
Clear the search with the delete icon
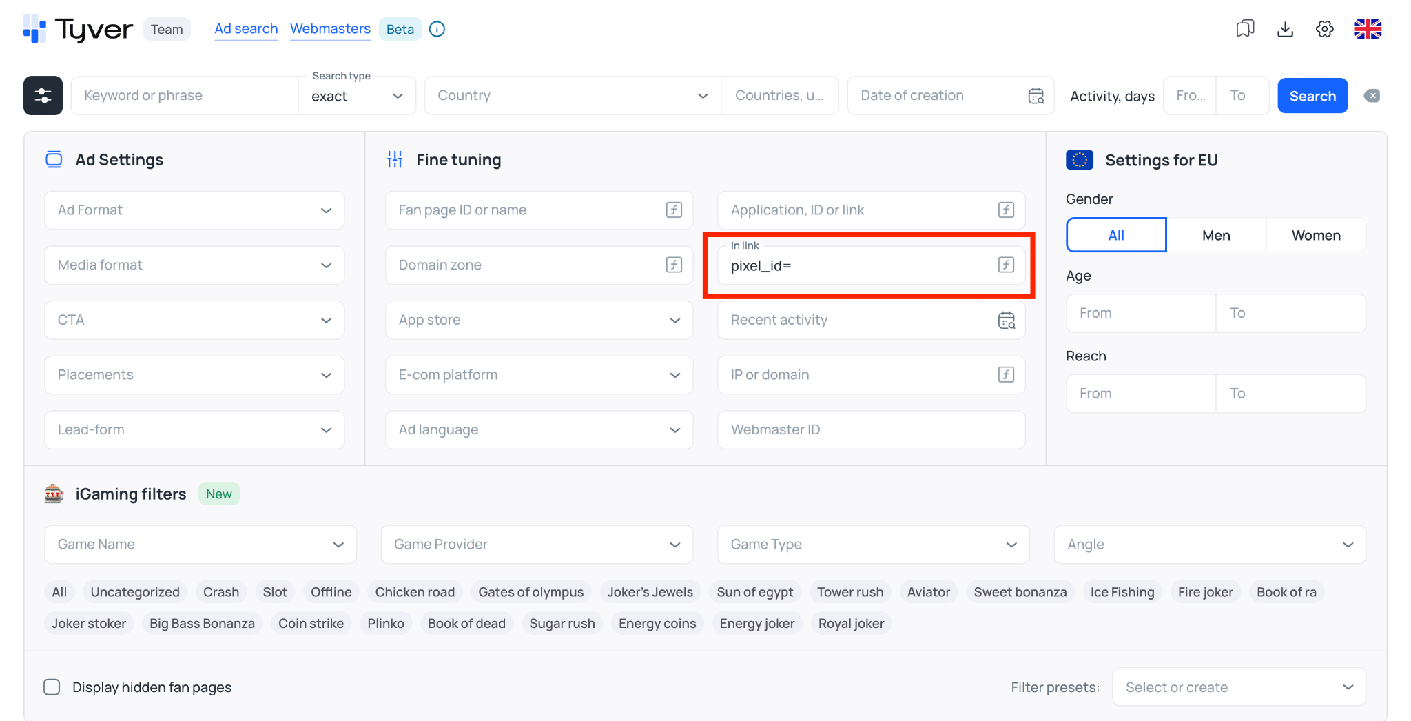1372,96
